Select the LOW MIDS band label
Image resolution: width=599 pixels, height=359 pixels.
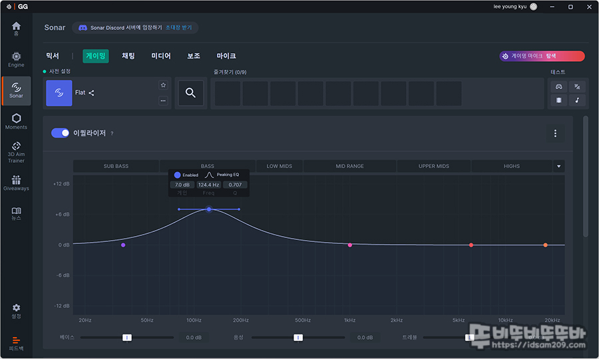point(280,166)
